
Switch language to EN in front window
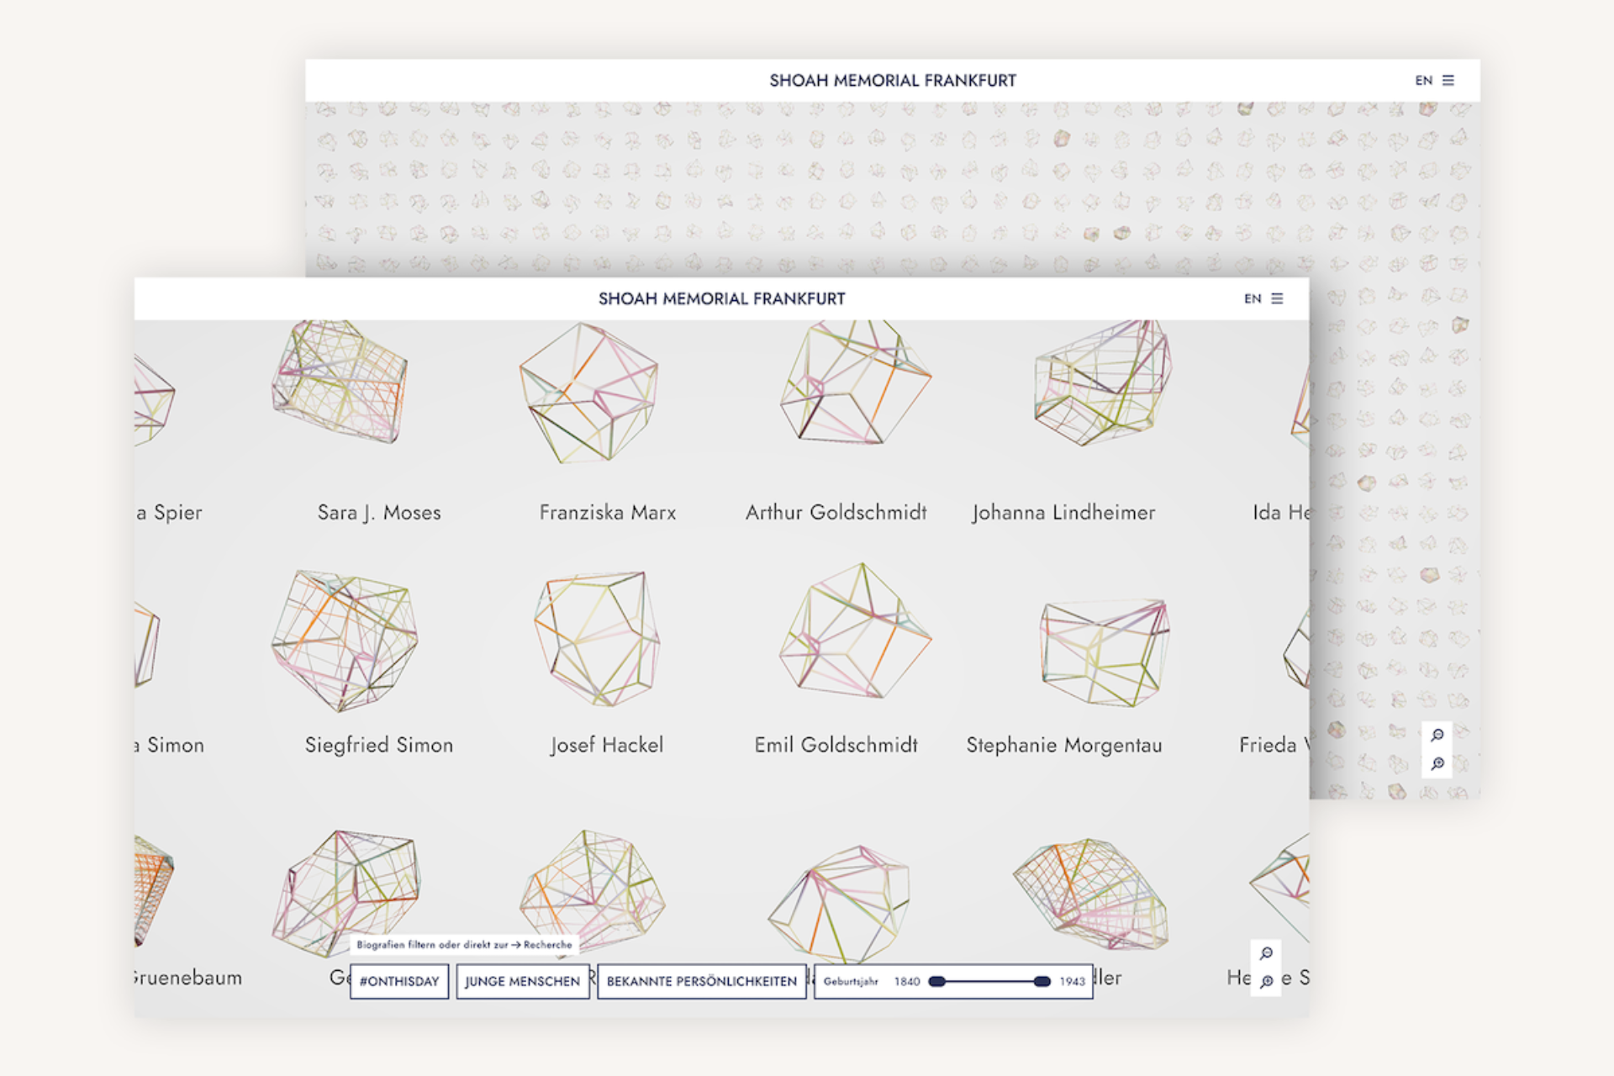pos(1253,298)
